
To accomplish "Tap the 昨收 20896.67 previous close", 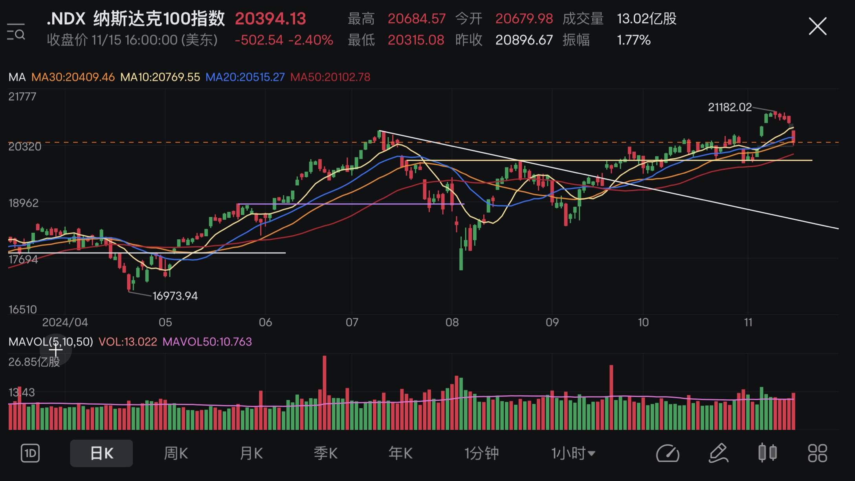I will point(504,40).
